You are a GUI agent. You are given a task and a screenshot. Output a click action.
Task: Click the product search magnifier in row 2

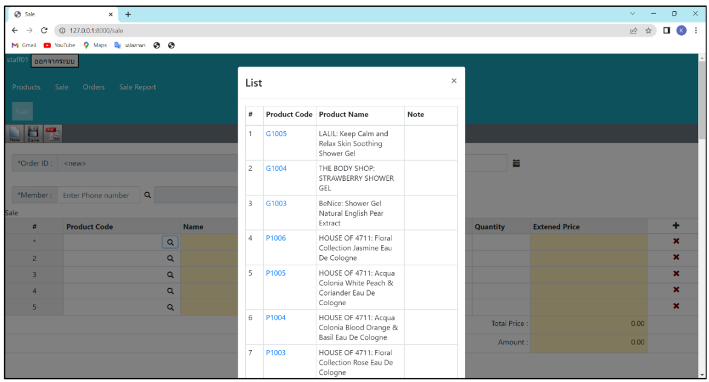(x=170, y=257)
